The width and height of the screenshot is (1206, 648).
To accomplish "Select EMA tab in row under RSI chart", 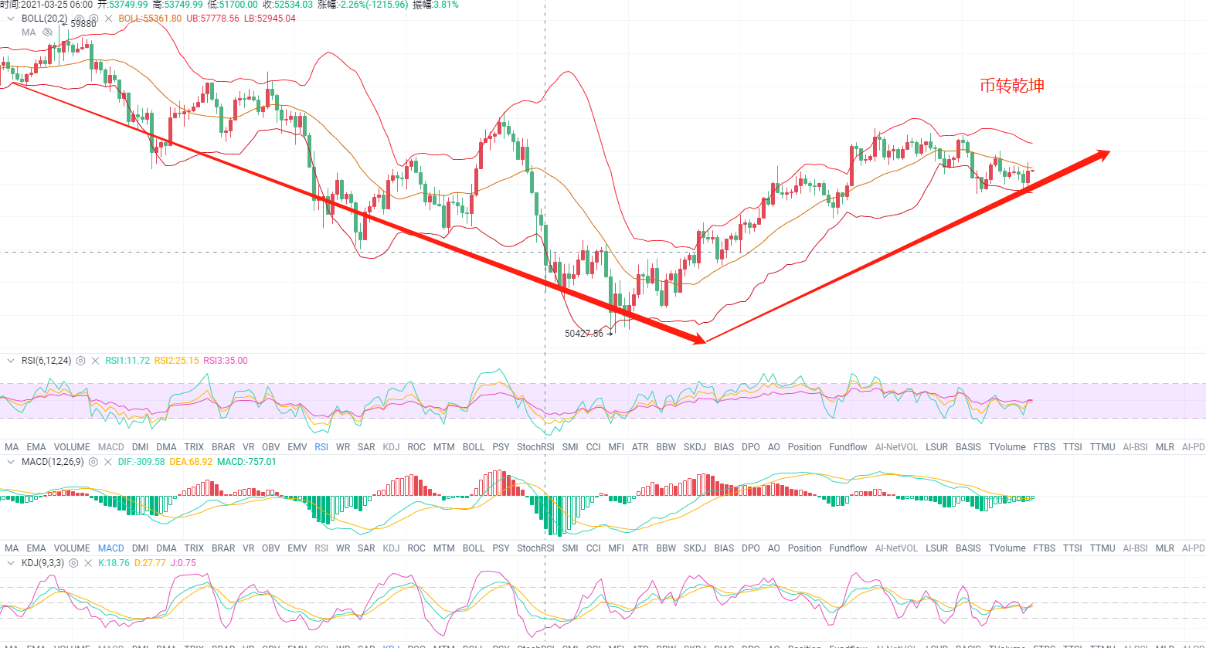I will tap(36, 447).
